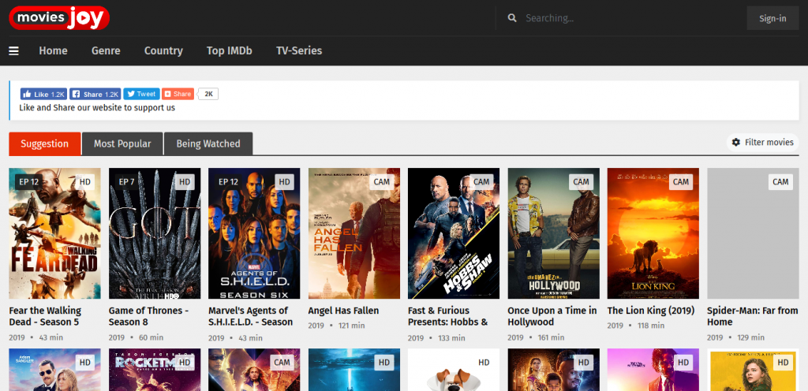The width and height of the screenshot is (808, 391).
Task: Click Angel Has Fallen title link
Action: 343,311
